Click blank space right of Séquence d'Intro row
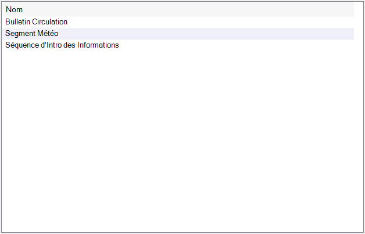 (x=237, y=45)
